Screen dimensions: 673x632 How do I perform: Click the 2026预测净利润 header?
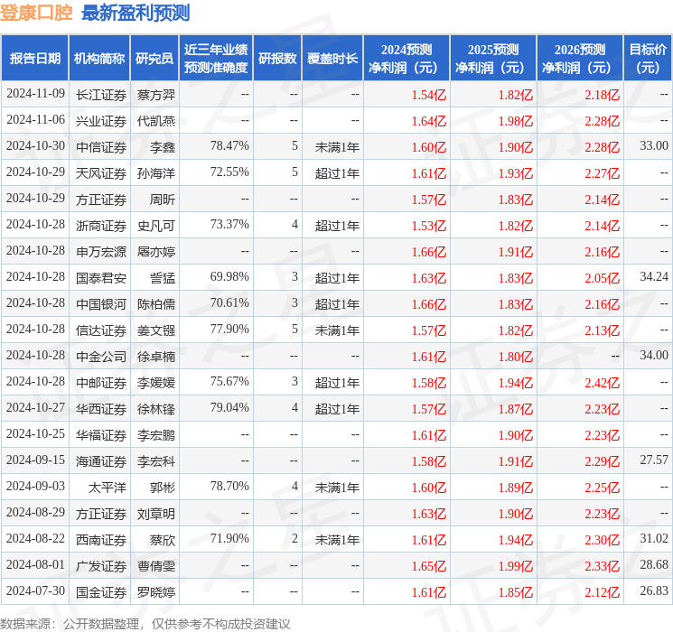tap(580, 59)
